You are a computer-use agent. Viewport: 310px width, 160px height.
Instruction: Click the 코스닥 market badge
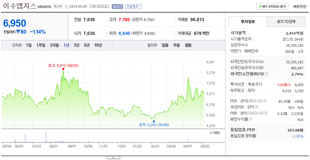[58, 6]
